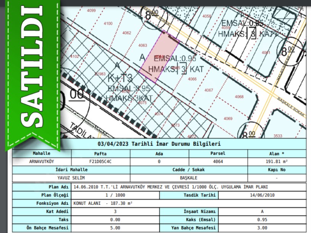Click the Kaks (Emsal) value 0.95
Screen dimensions: 311x233
pyautogui.click(x=261, y=220)
